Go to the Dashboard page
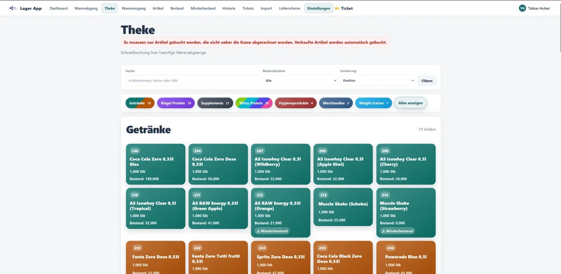This screenshot has width=561, height=274. pos(59,8)
